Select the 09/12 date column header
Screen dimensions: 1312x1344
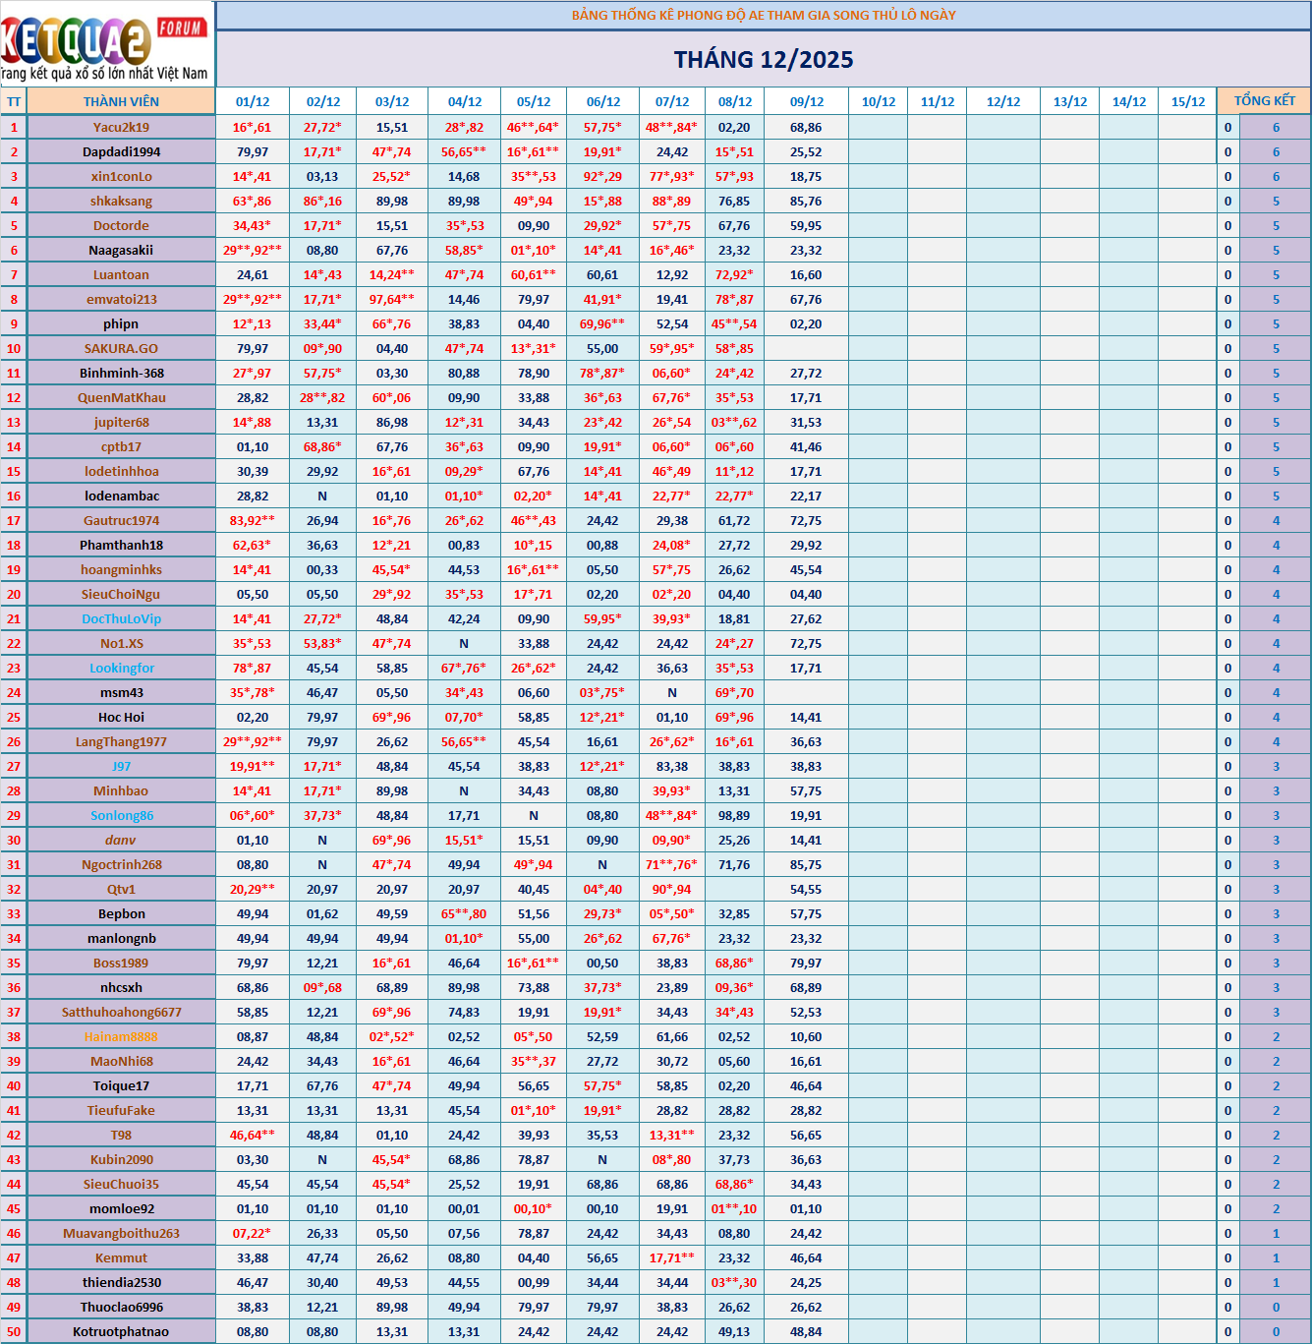click(x=806, y=101)
